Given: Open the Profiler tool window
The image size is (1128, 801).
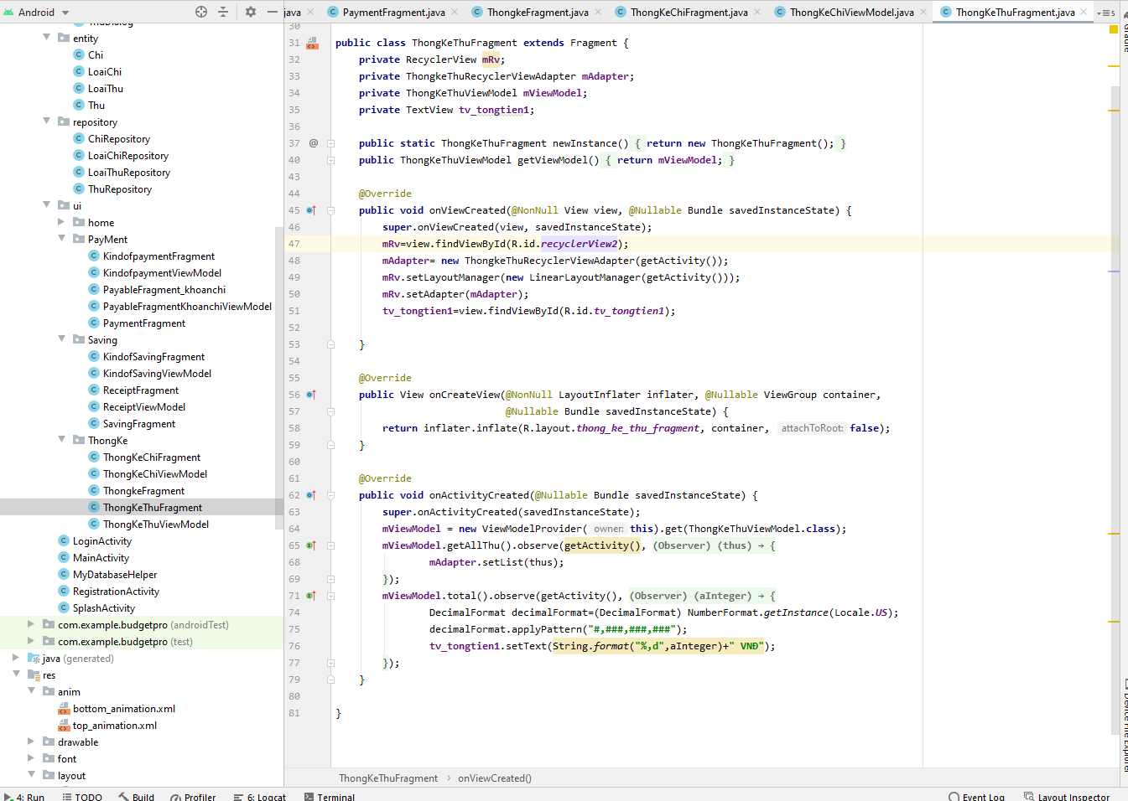Looking at the screenshot, I should click(x=193, y=797).
